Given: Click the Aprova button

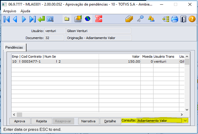Looking at the screenshot, I should 20,121.
